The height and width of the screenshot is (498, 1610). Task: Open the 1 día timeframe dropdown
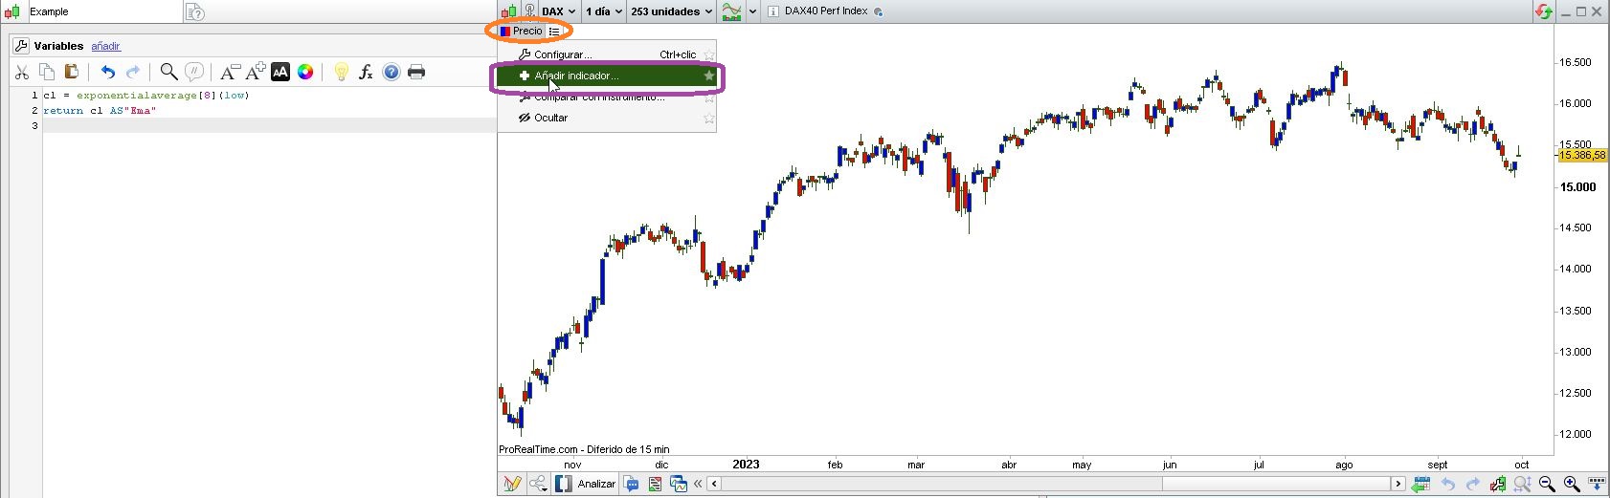pyautogui.click(x=604, y=11)
